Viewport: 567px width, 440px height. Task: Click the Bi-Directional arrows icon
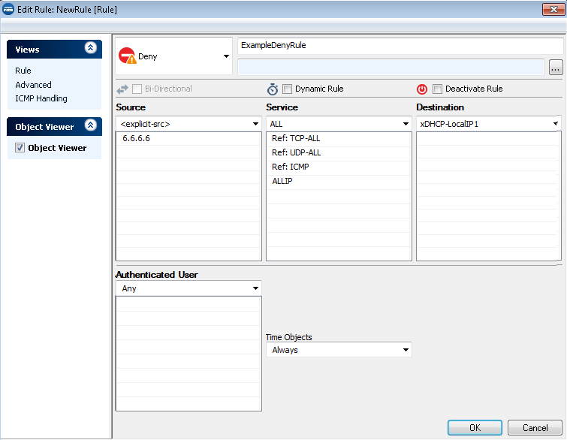[x=122, y=89]
